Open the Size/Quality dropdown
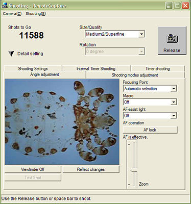The height and width of the screenshot is (204, 191). 115,34
